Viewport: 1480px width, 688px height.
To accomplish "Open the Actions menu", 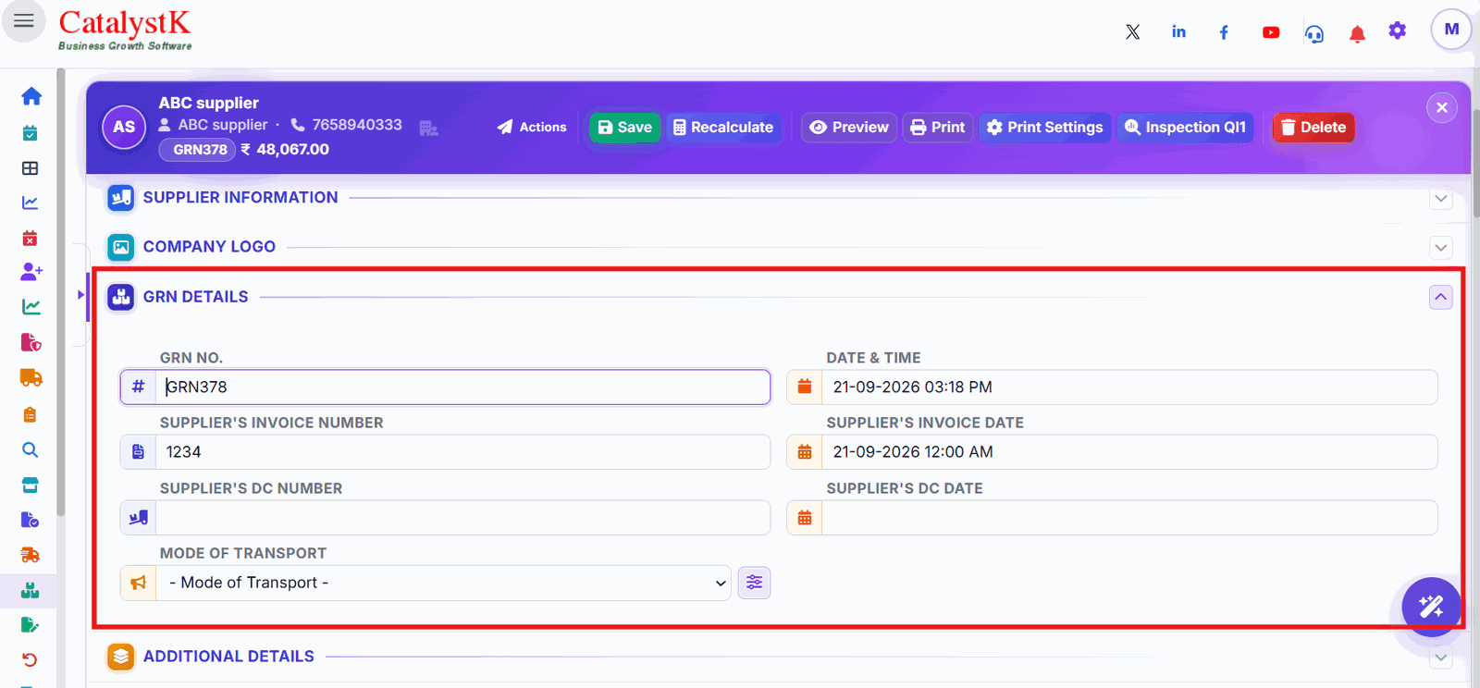I will (532, 127).
